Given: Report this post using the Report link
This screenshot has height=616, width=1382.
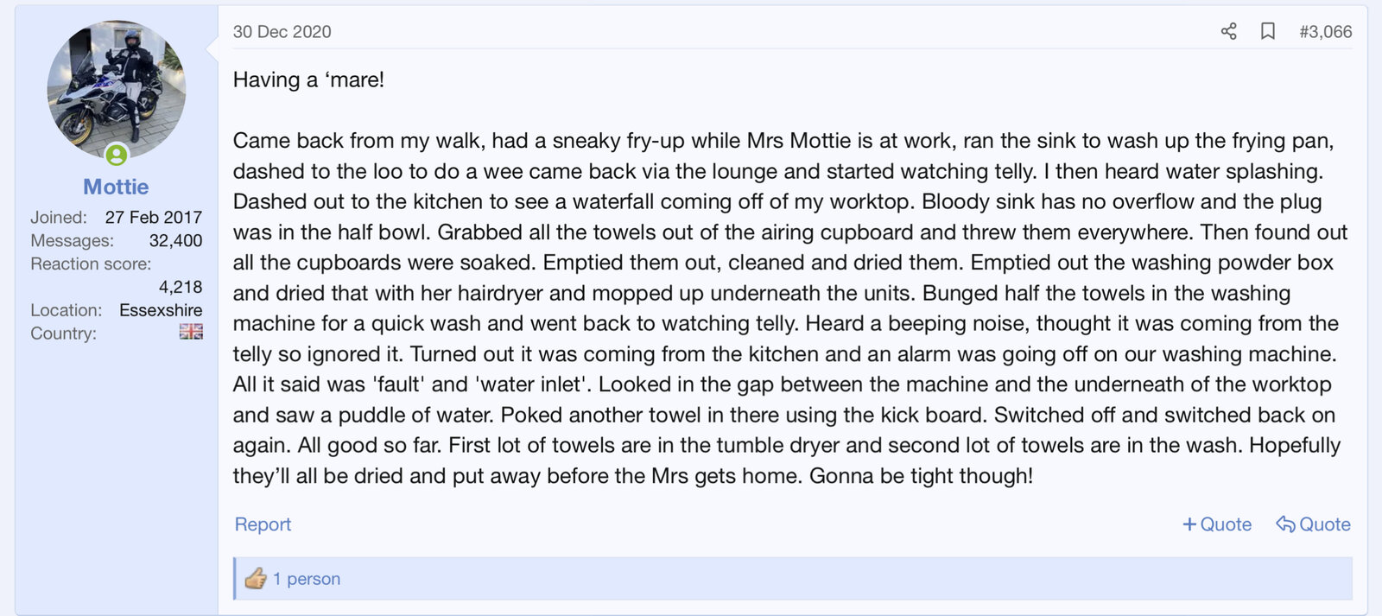Looking at the screenshot, I should pos(263,524).
